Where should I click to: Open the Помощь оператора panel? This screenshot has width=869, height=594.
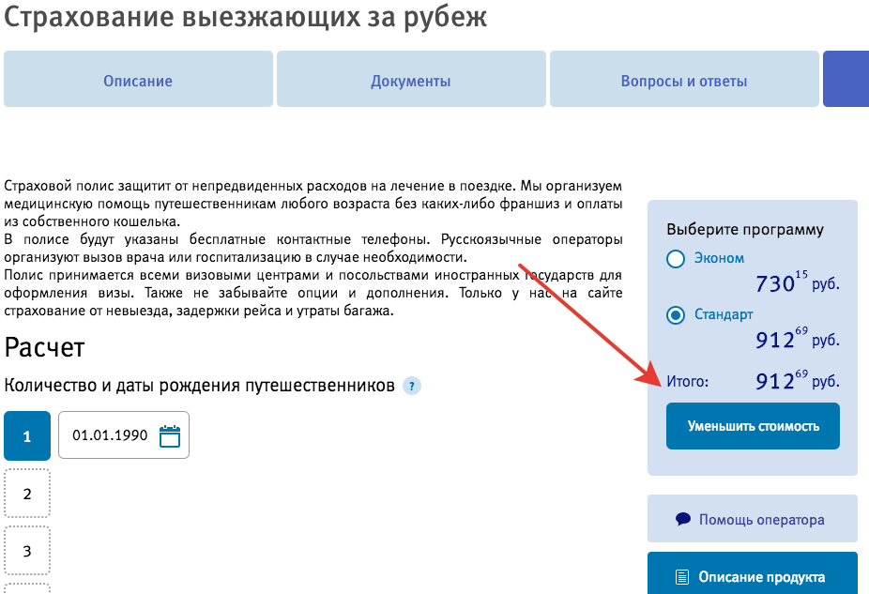tap(752, 519)
